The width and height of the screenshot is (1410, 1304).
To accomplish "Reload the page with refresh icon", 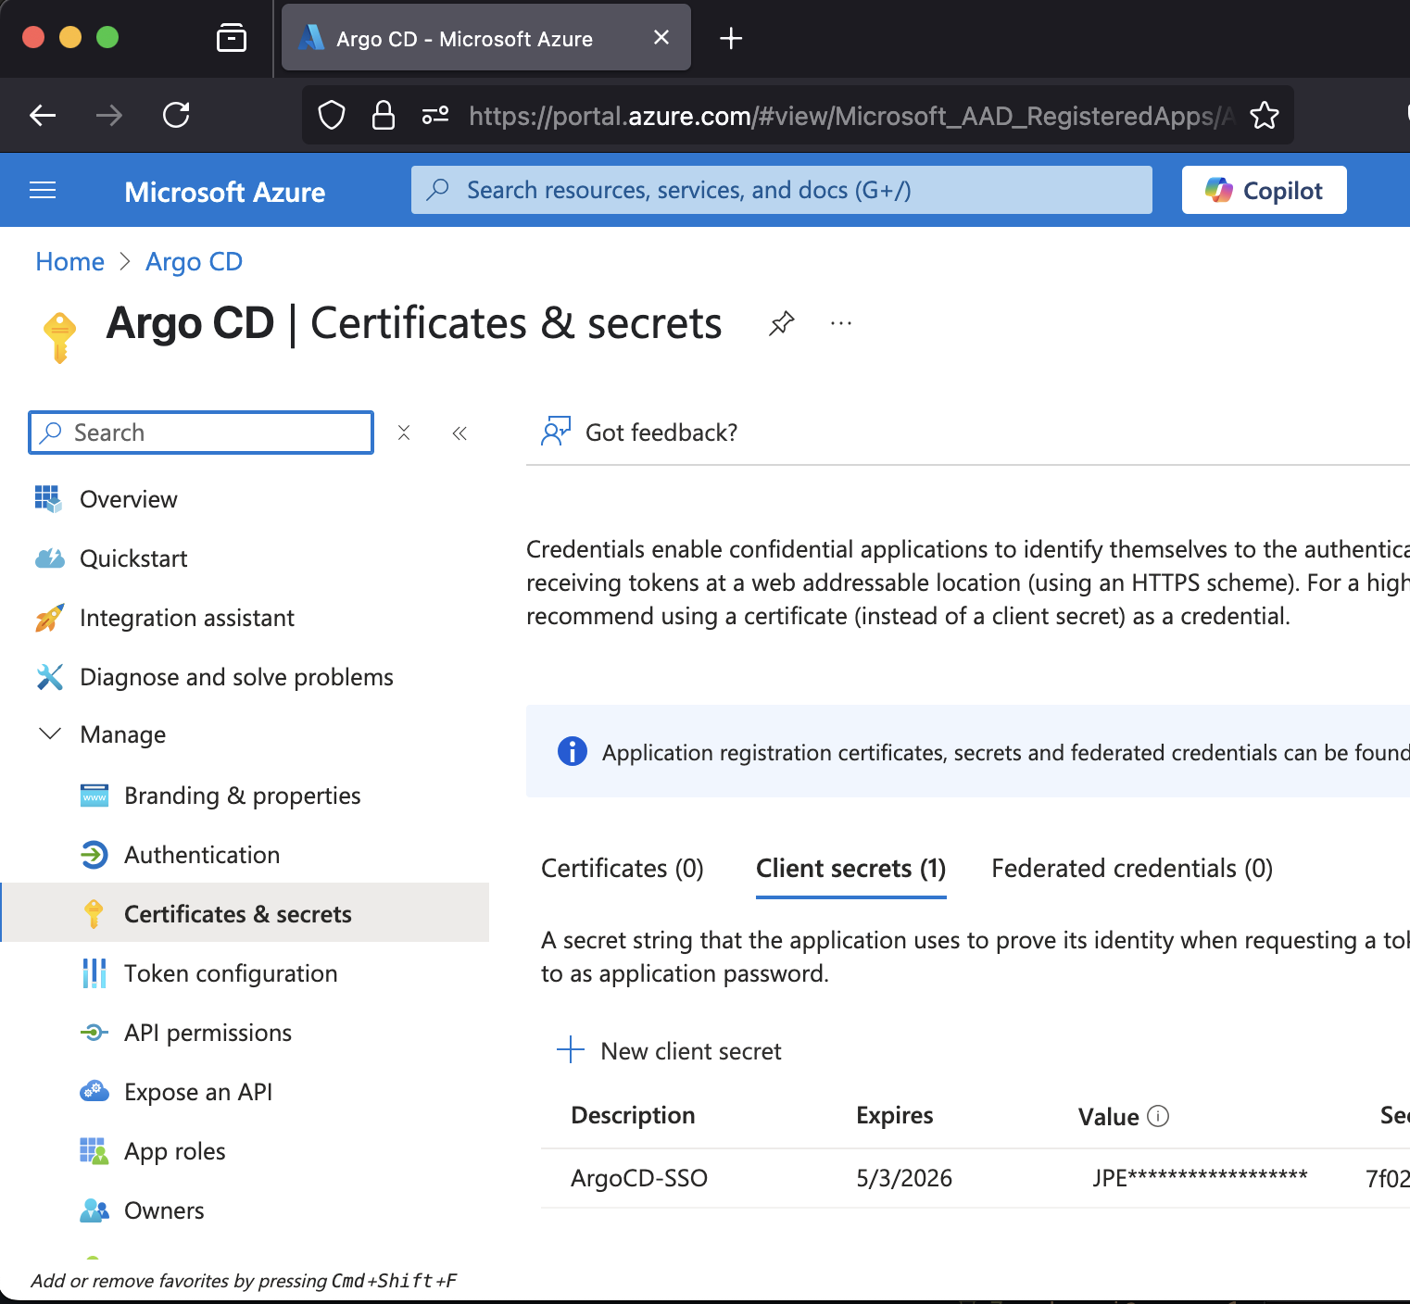I will click(176, 115).
